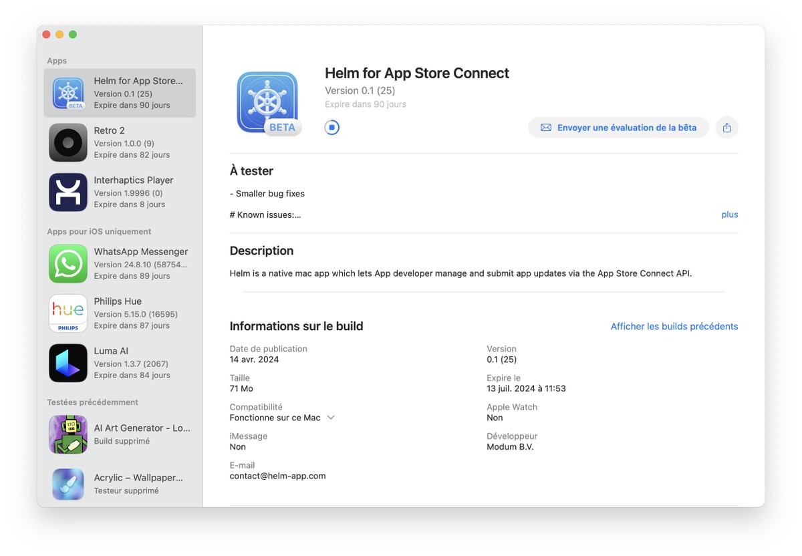Screen dimensions: 802x556
Task: Select 'Acrylic – Wallpaper...' sidebar row
Action: [120, 484]
